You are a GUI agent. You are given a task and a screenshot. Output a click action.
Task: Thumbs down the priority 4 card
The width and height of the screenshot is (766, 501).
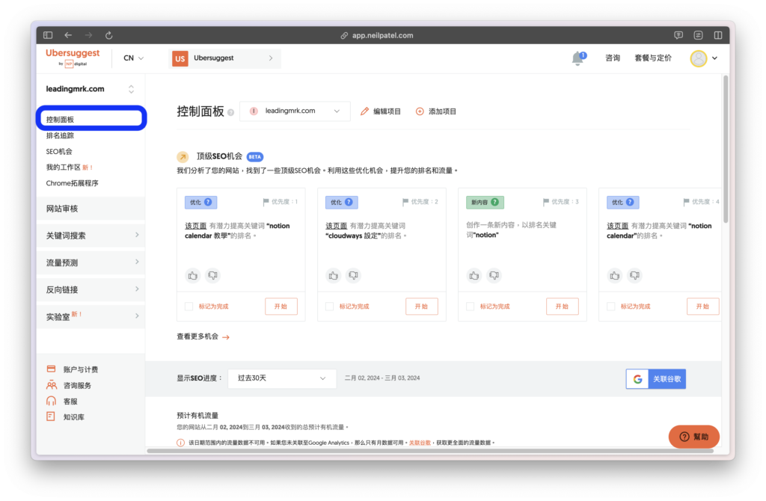click(x=634, y=275)
